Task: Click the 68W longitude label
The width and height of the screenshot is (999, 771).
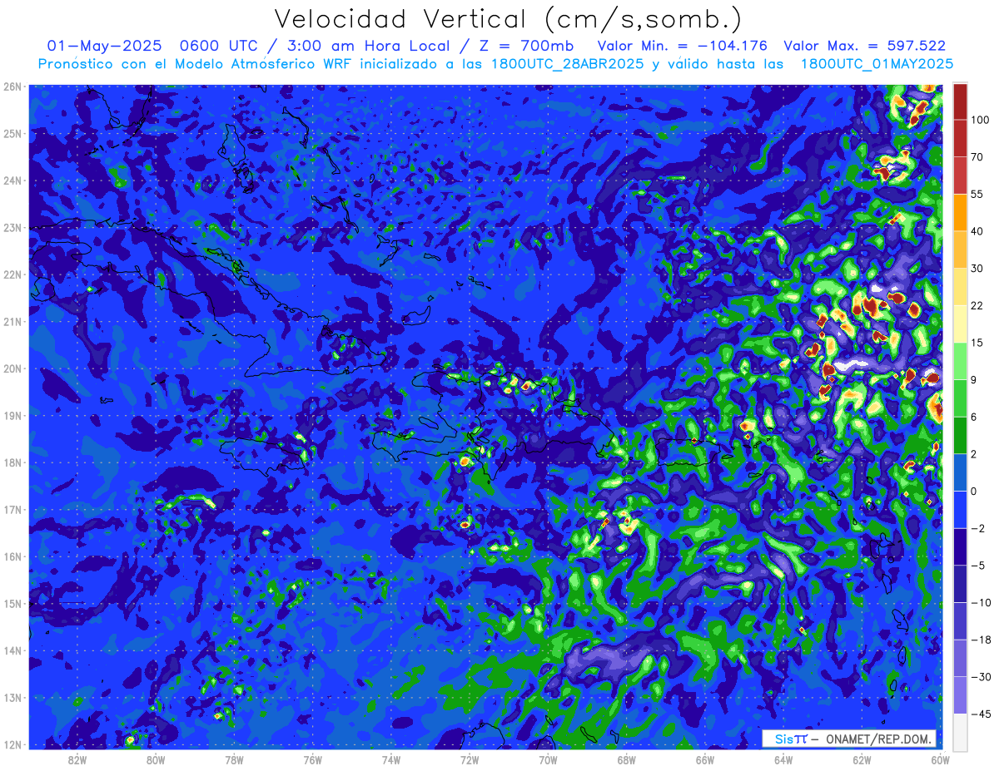Action: click(x=627, y=760)
